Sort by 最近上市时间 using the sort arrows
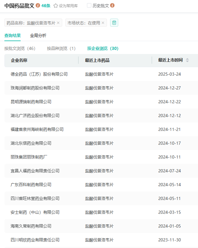 click(x=187, y=60)
